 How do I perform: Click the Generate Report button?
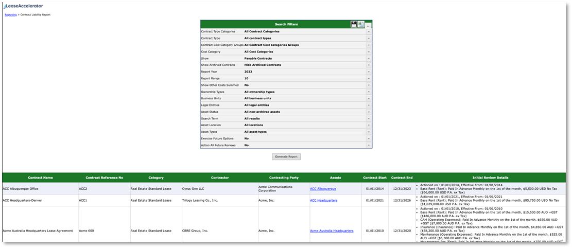coord(286,157)
